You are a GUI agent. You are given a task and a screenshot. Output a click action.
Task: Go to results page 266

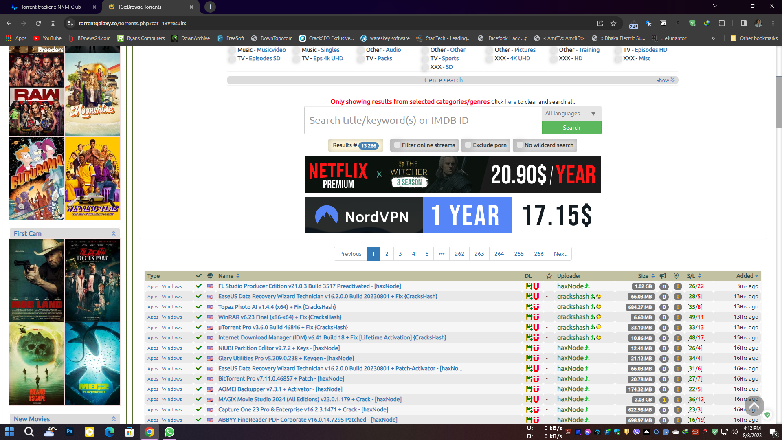click(538, 254)
